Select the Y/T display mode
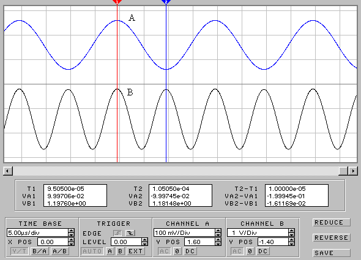The width and height of the screenshot is (361, 260). coord(20,251)
